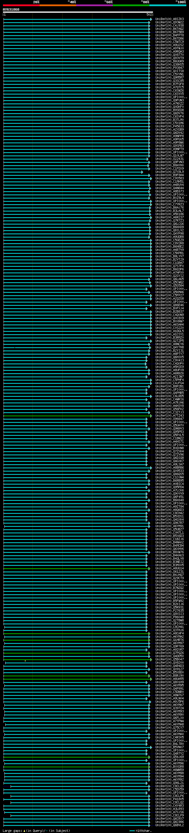
Task: Select the UniRef100_A3LR93 label
Action: (169, 809)
